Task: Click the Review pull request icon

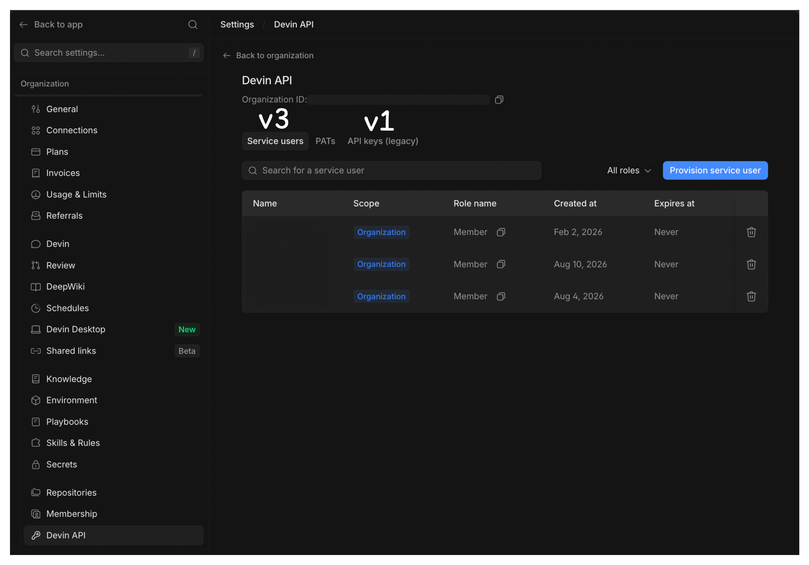Action: [36, 265]
